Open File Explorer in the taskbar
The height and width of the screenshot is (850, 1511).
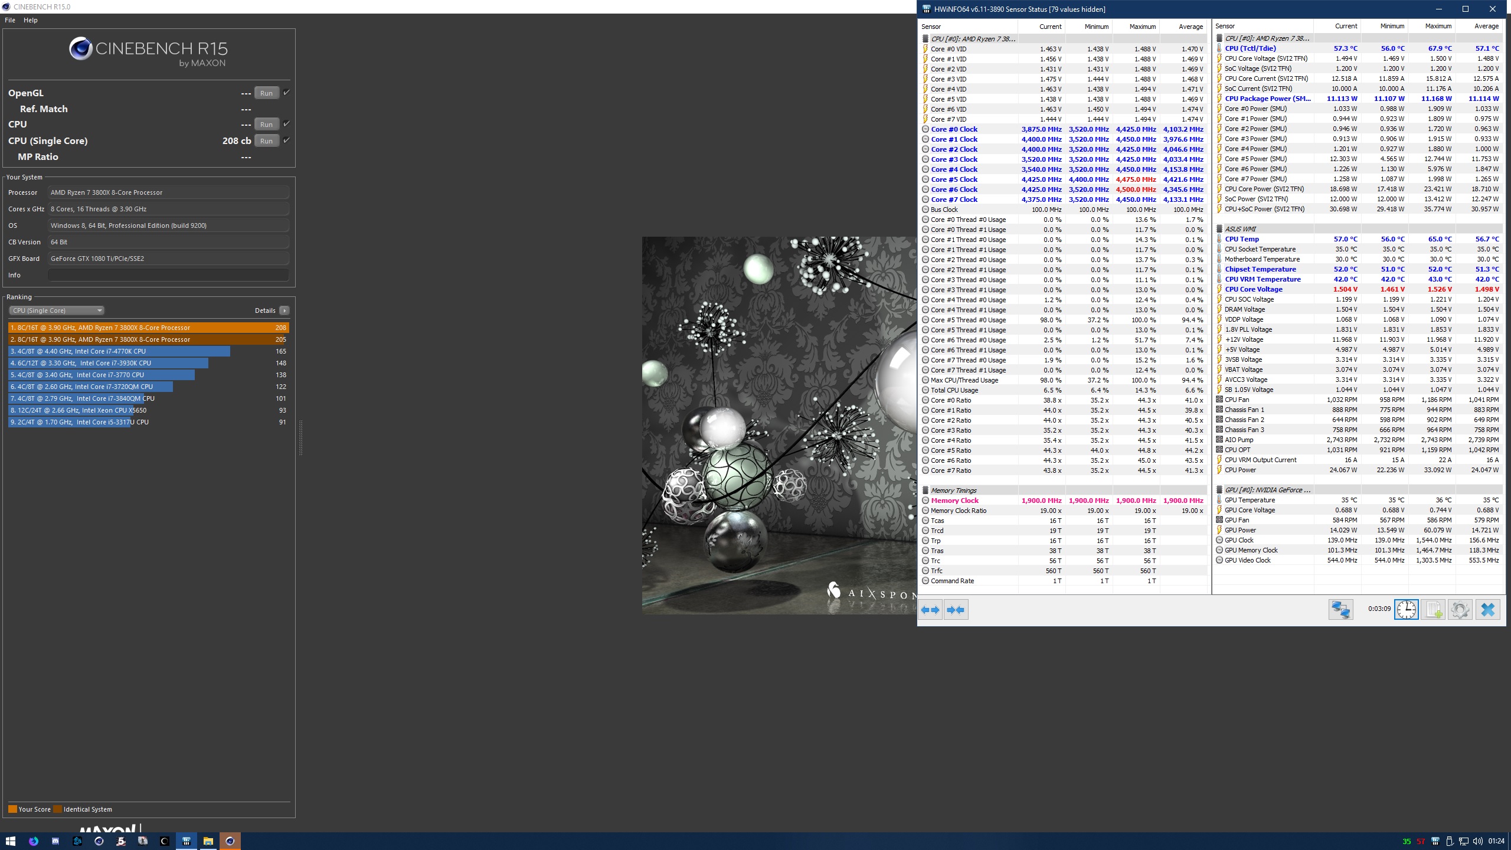point(208,841)
